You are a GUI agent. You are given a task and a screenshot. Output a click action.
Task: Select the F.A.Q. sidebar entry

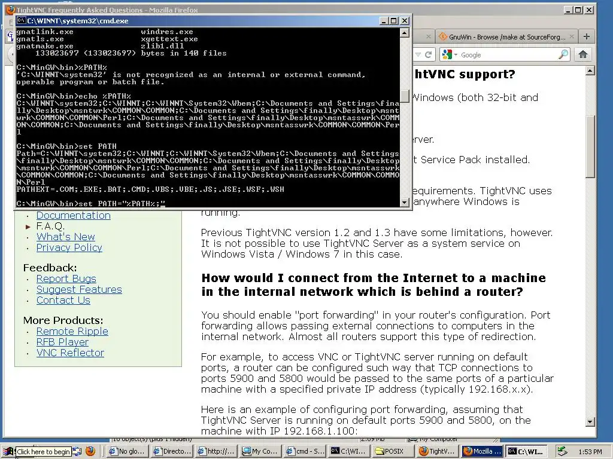(50, 226)
